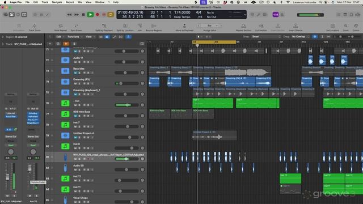Click the Track Zoom toolbar icon
Viewport: 363px width, 204px height.
[x=35, y=26]
